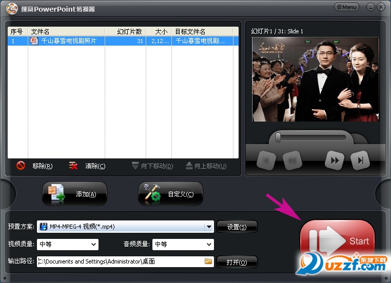Click the MP4 clapperboard icon in preset box

click(x=44, y=227)
